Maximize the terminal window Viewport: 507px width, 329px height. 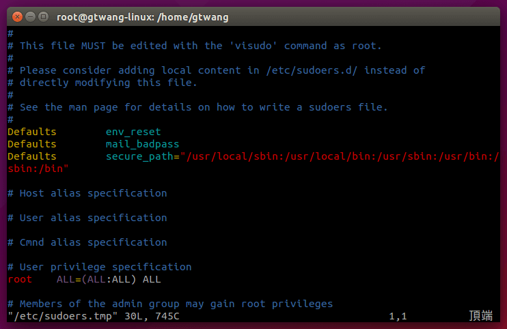point(43,16)
